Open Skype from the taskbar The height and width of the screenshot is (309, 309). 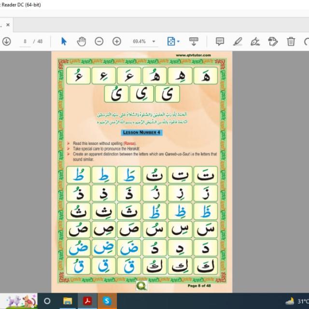[x=107, y=301]
